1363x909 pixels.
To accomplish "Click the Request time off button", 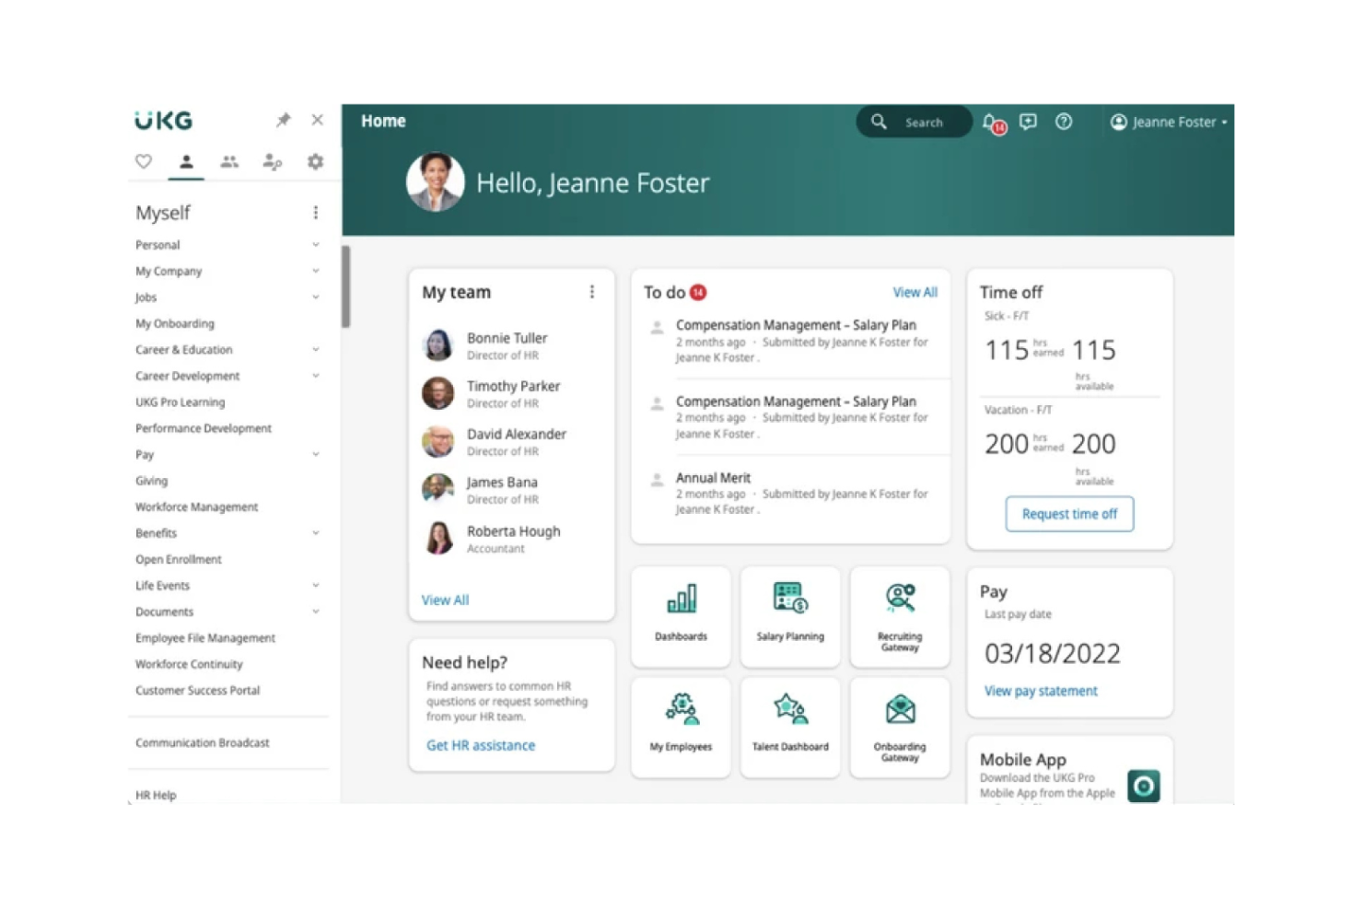I will [1068, 514].
